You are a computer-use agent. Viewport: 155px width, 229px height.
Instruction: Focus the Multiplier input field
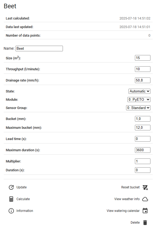click(143, 161)
